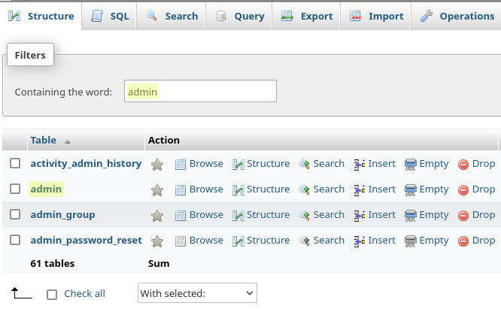Click the Table column header link
The width and height of the screenshot is (501, 309).
[x=43, y=140]
